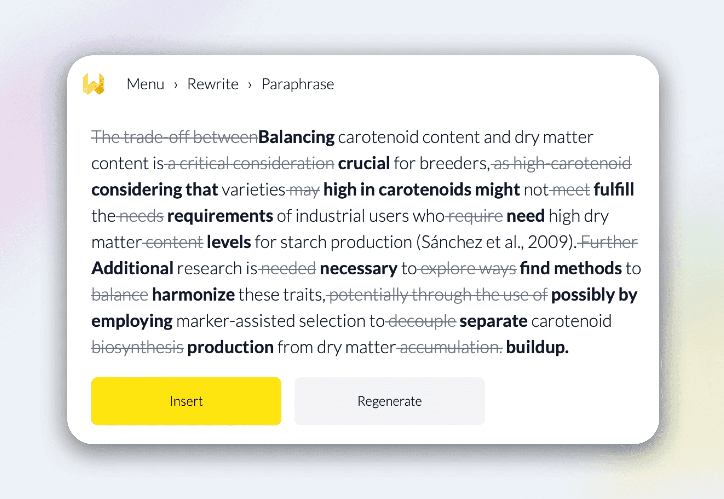Click the bold word "buildup."
Screen dimensions: 724x499
(537, 347)
